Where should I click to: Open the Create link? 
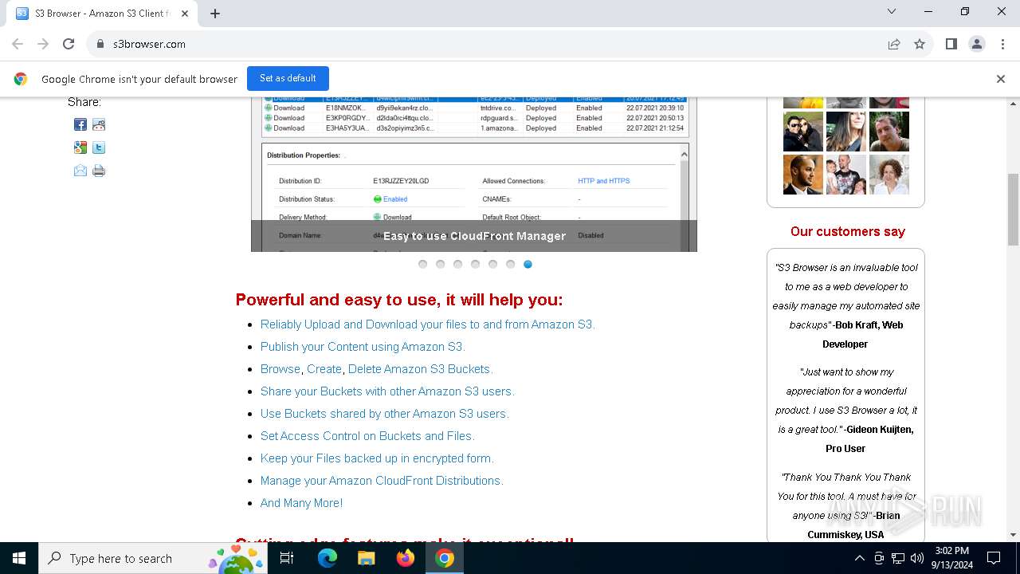point(324,369)
